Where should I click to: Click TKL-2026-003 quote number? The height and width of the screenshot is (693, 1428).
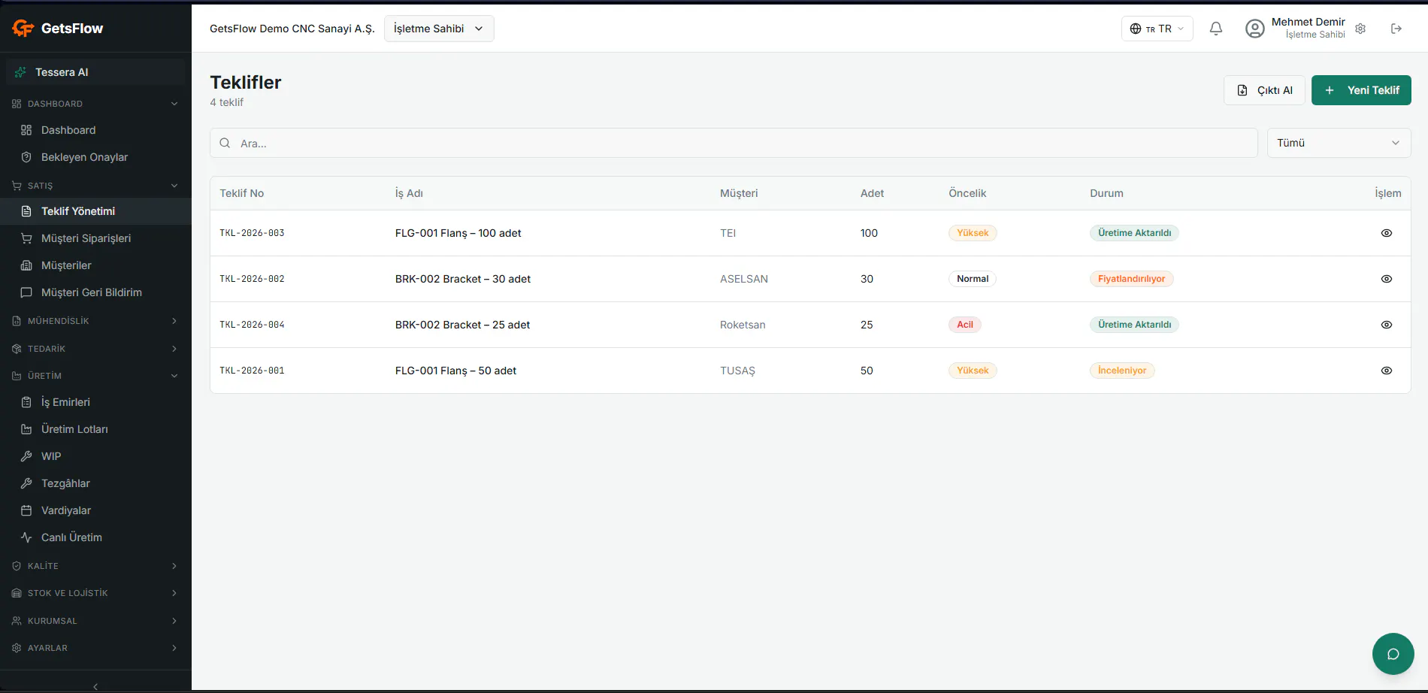click(252, 233)
